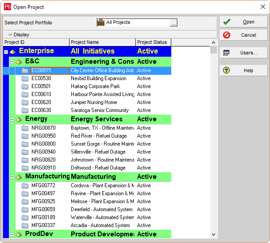Click the Users... button
The image size is (270, 243).
coord(243,53)
